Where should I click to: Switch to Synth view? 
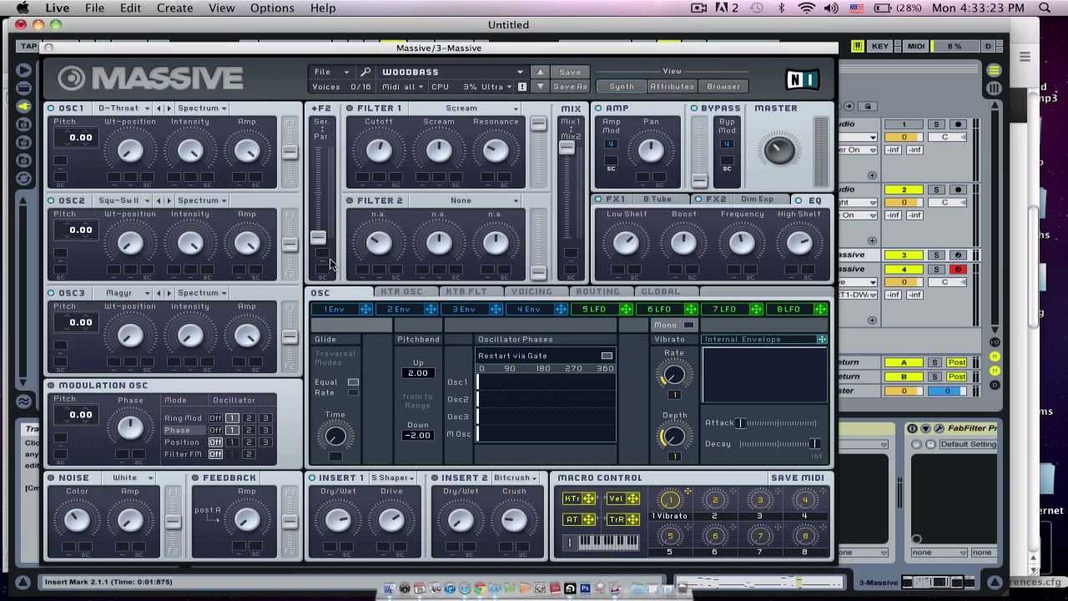click(622, 87)
